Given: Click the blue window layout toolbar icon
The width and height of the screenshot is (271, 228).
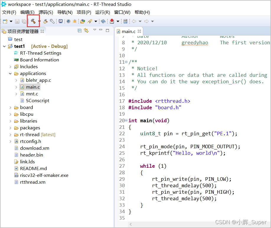Looking at the screenshot, I should click(x=125, y=21).
